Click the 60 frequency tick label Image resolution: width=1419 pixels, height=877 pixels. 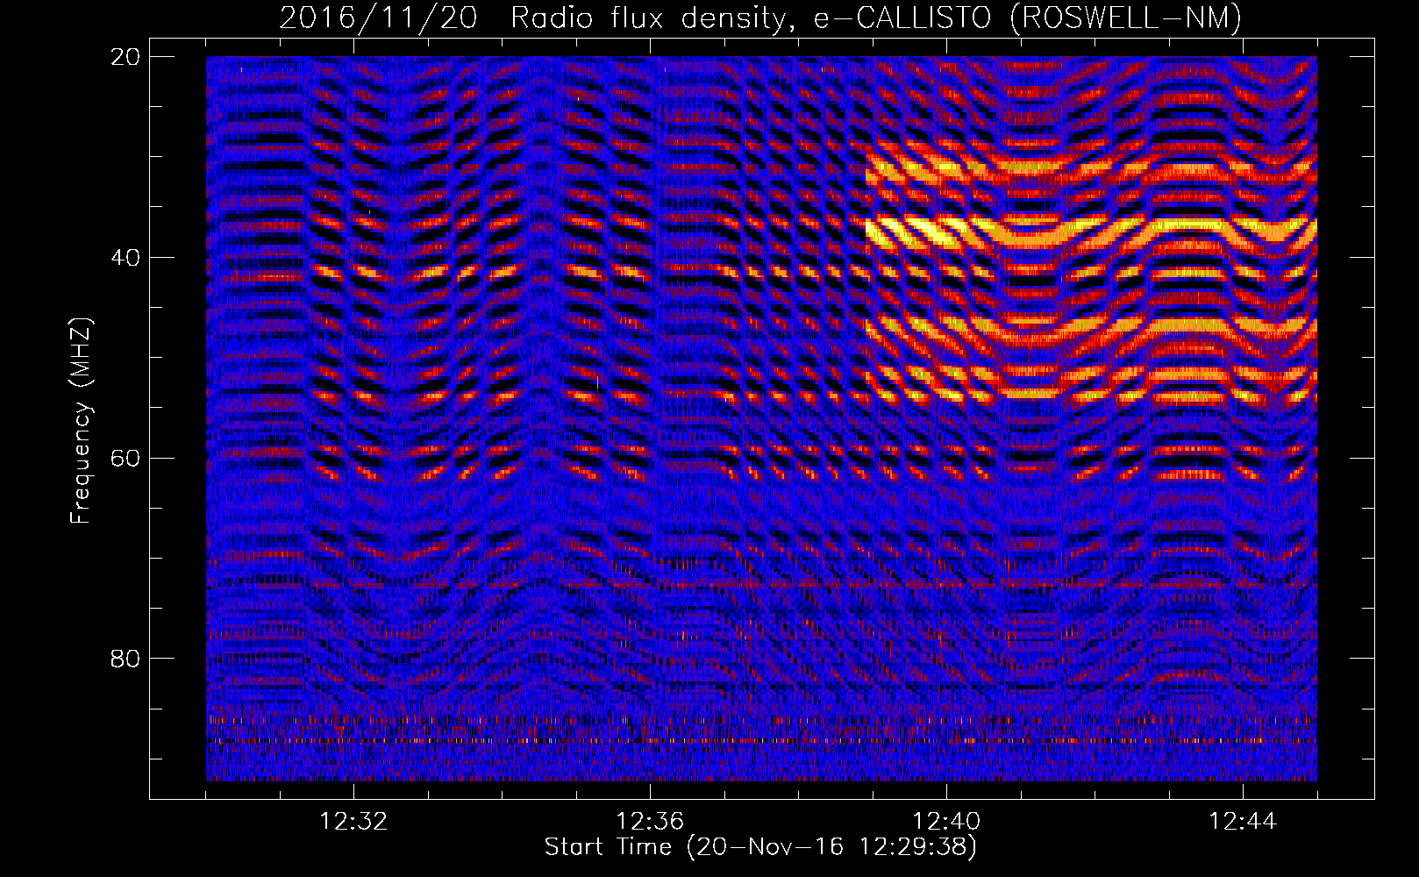point(126,458)
